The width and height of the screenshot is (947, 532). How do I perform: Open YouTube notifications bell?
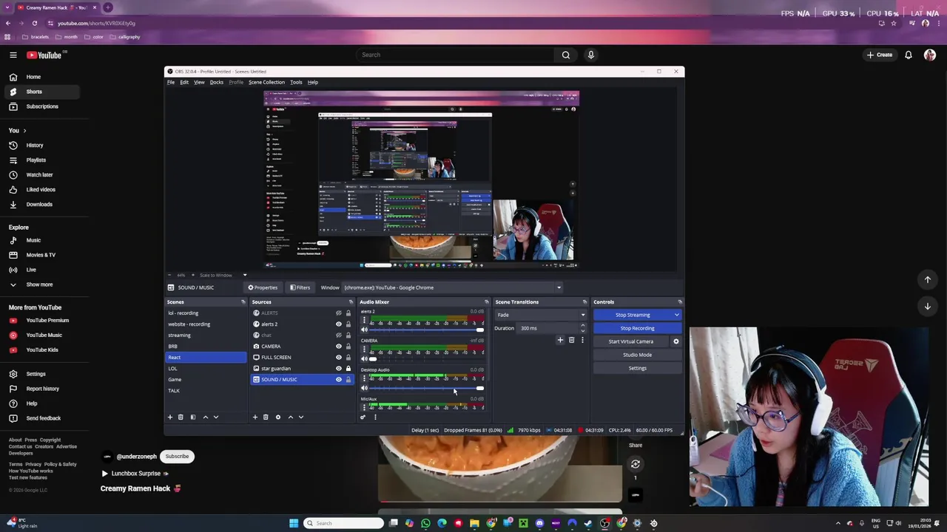(908, 55)
